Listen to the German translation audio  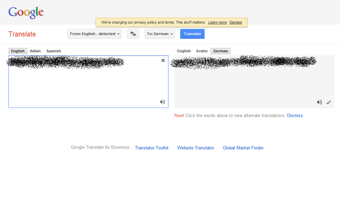coord(319,102)
